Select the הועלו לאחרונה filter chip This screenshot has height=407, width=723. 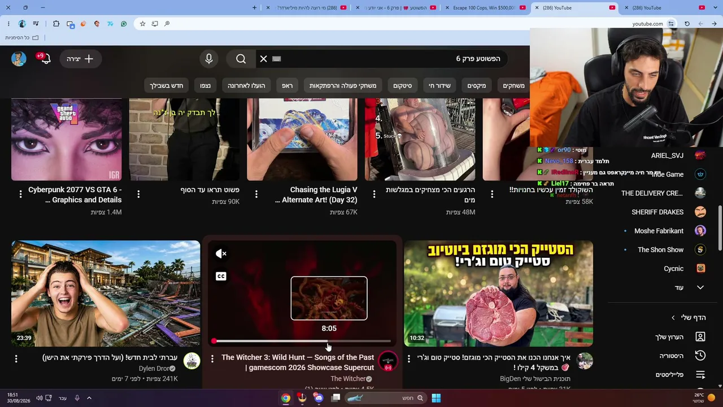[x=246, y=85]
